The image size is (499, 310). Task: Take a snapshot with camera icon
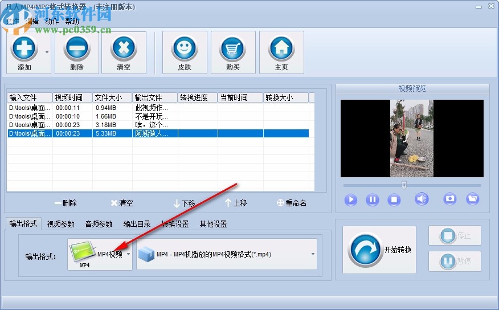click(449, 199)
